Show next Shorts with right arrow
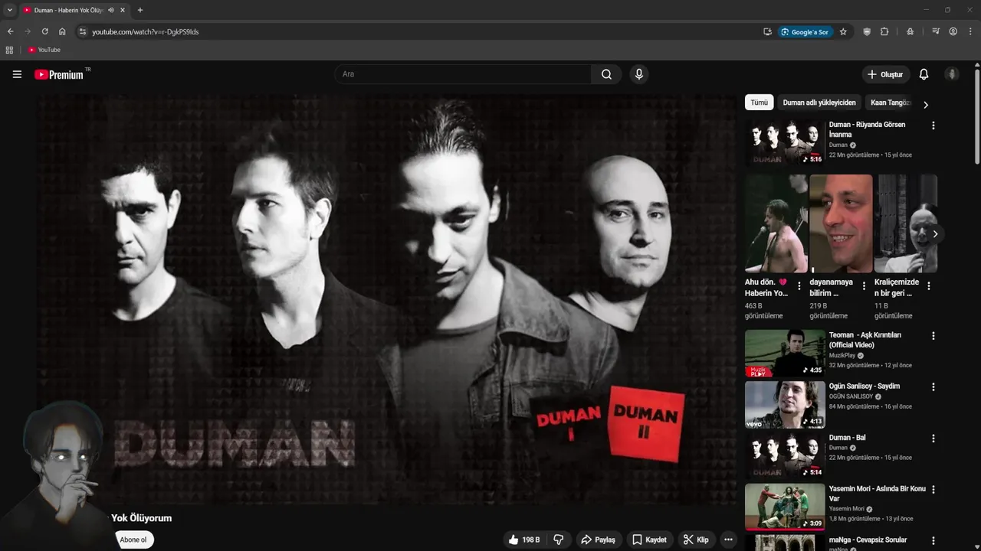The height and width of the screenshot is (551, 981). click(x=935, y=234)
